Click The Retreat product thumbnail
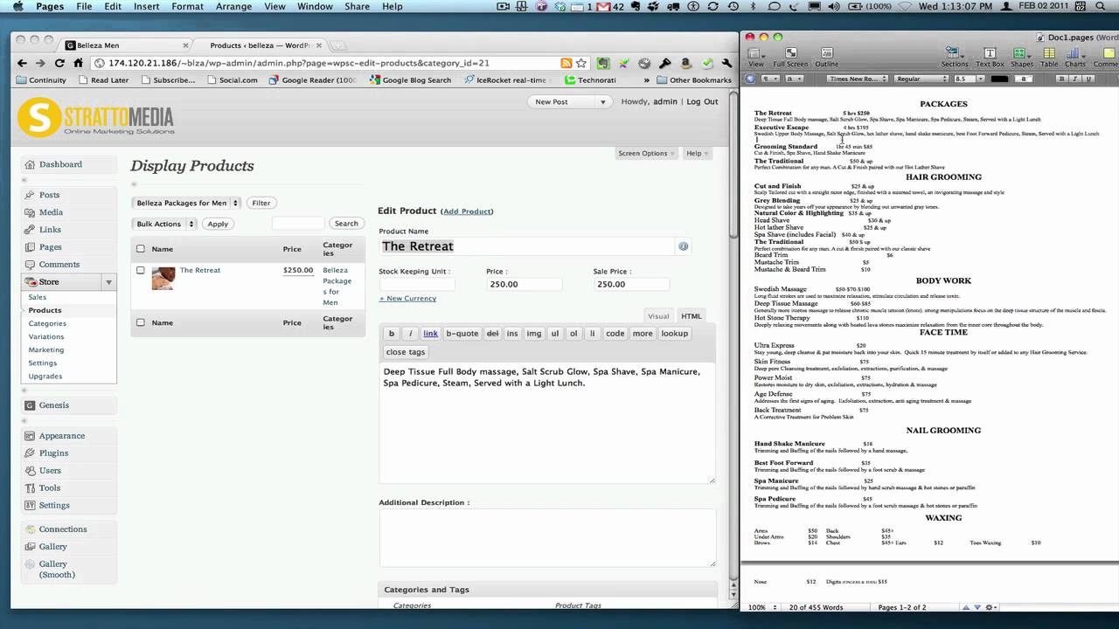 click(x=163, y=278)
